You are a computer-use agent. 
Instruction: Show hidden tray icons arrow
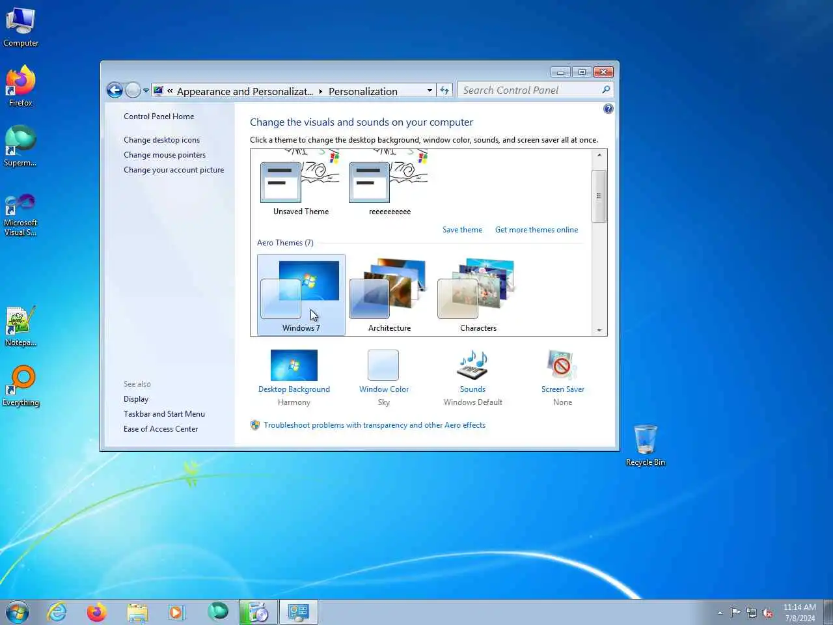click(x=720, y=613)
